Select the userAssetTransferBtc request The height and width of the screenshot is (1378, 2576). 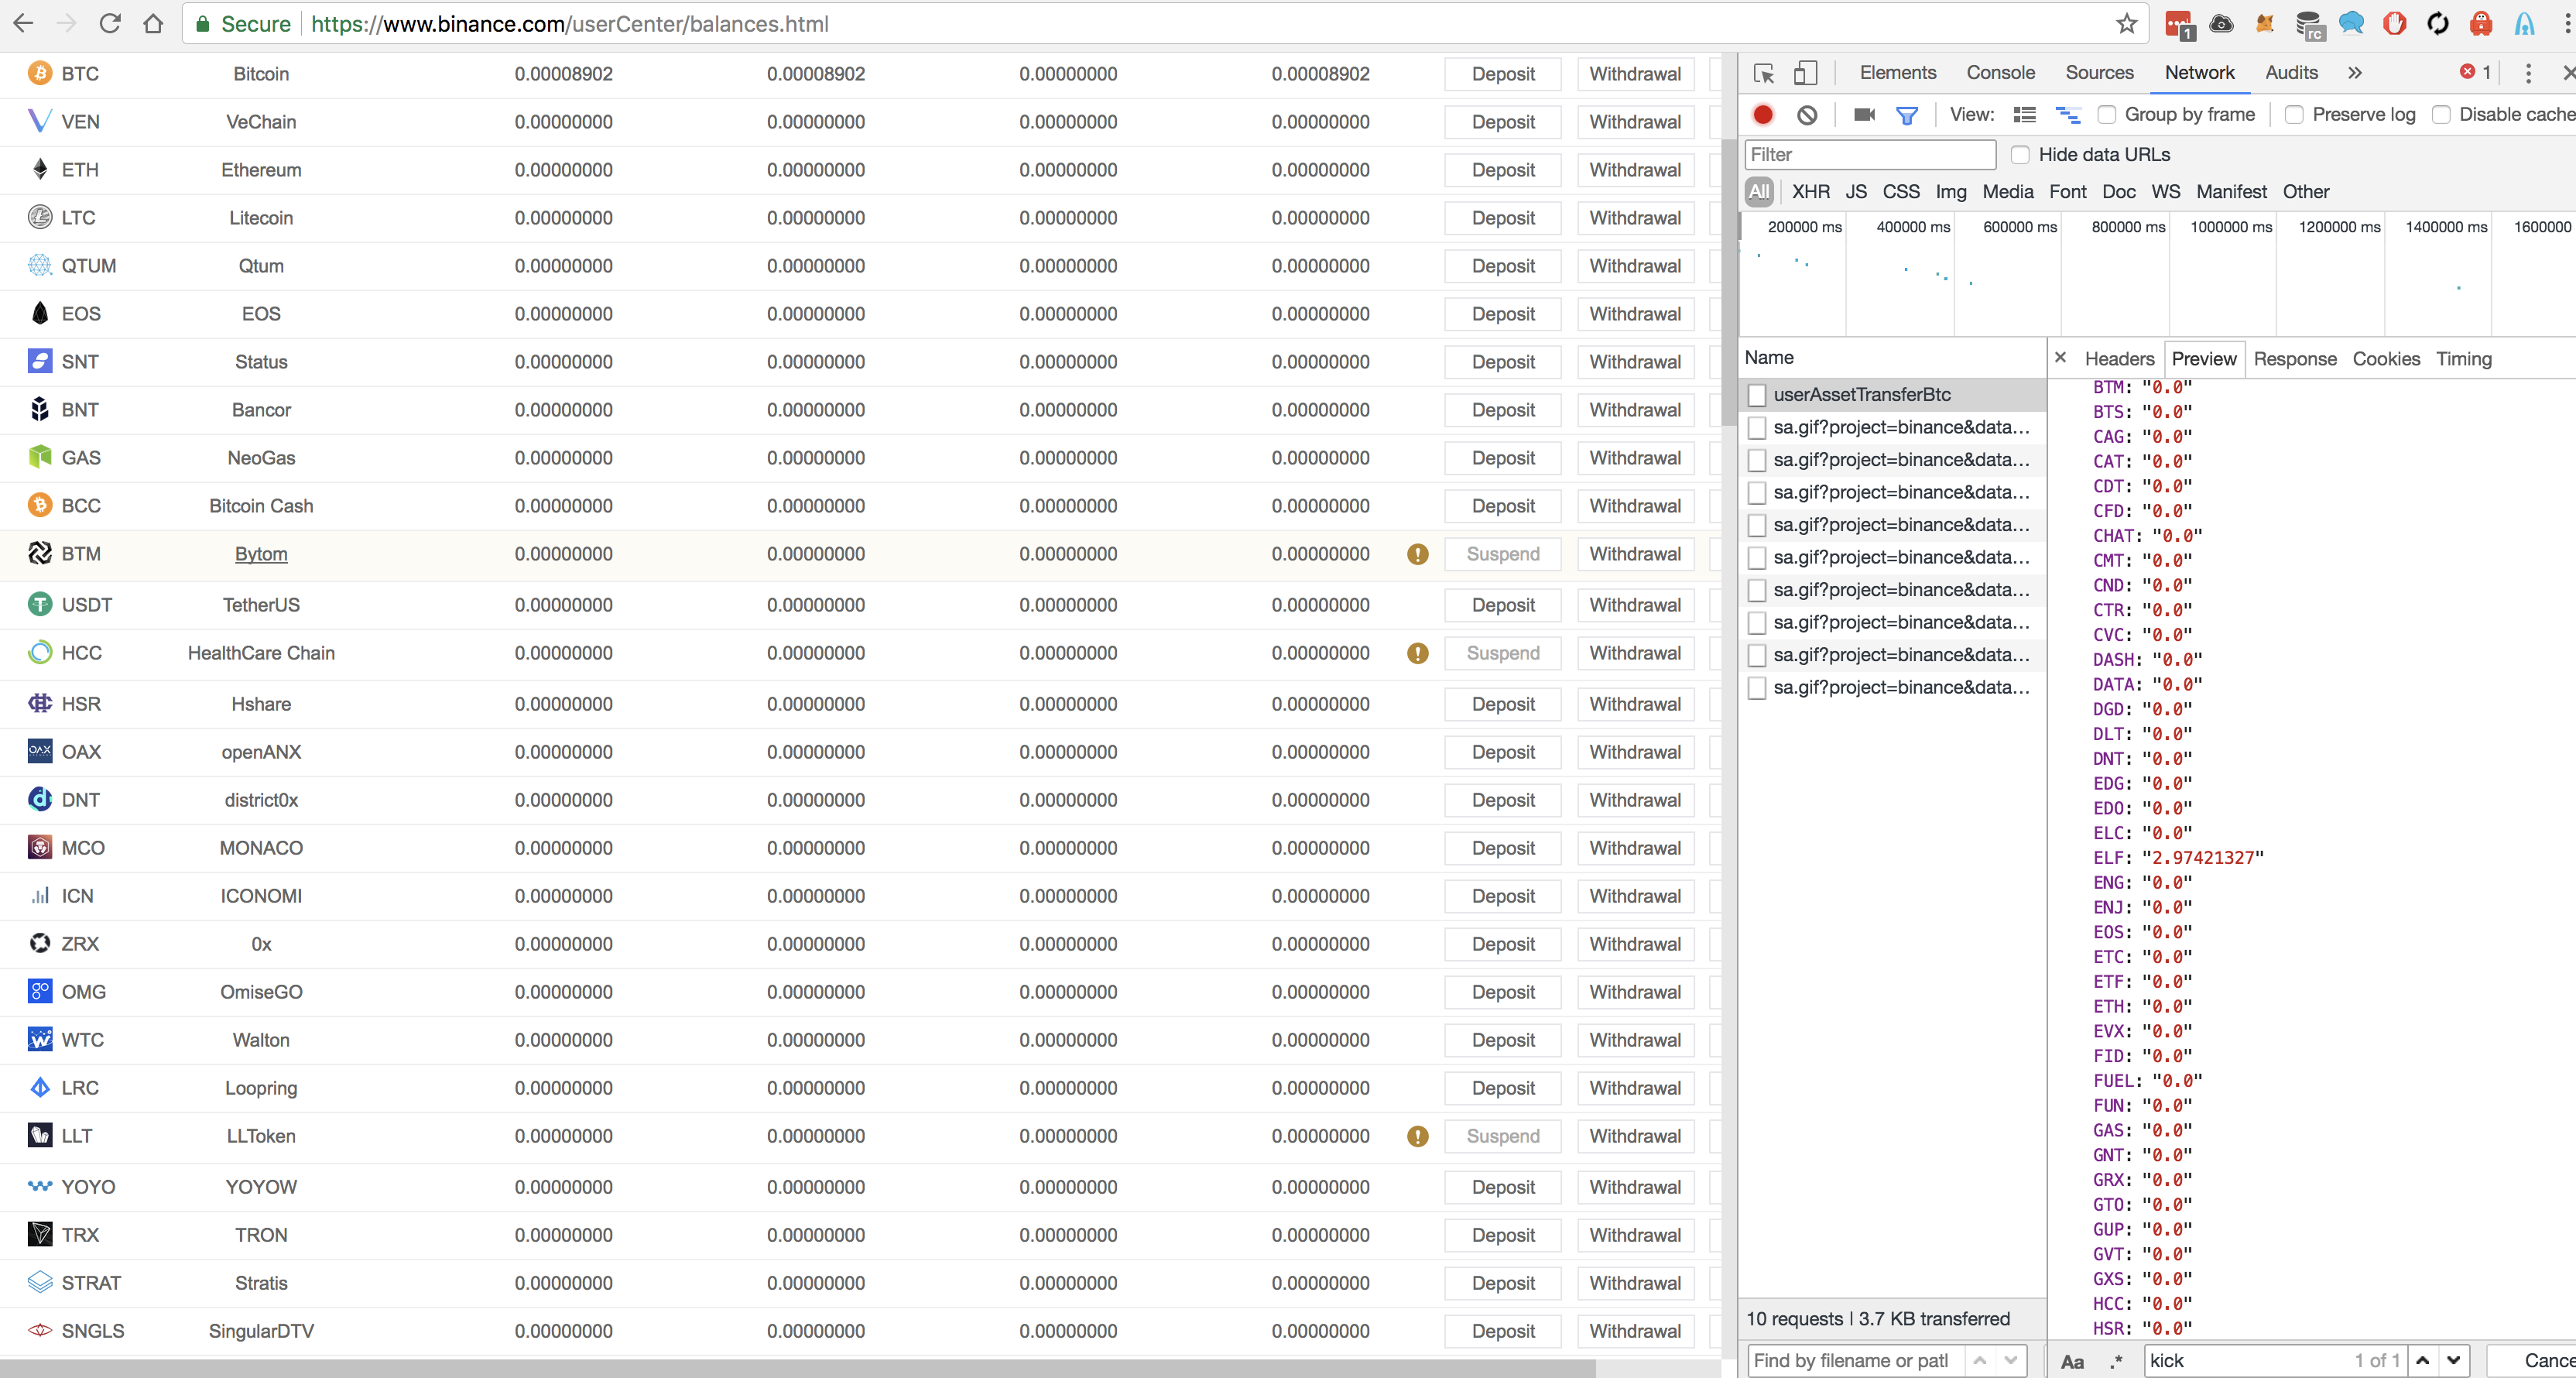pyautogui.click(x=1892, y=395)
